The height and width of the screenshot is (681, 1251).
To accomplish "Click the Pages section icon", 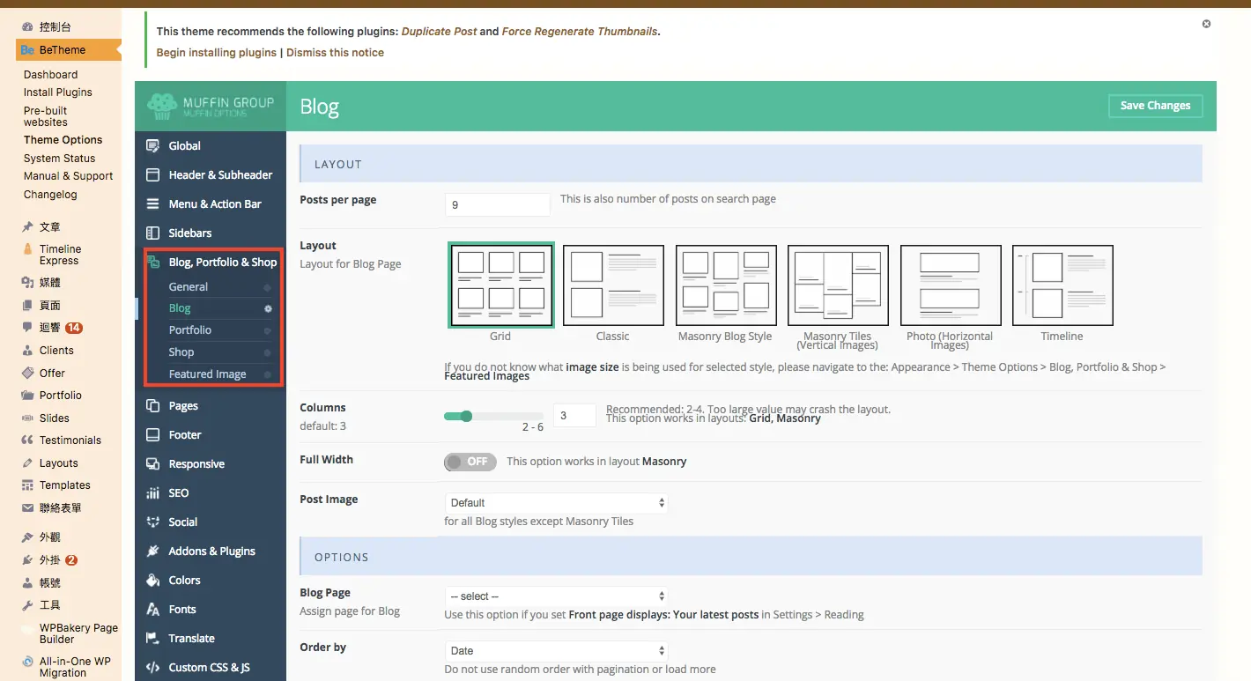I will (152, 406).
